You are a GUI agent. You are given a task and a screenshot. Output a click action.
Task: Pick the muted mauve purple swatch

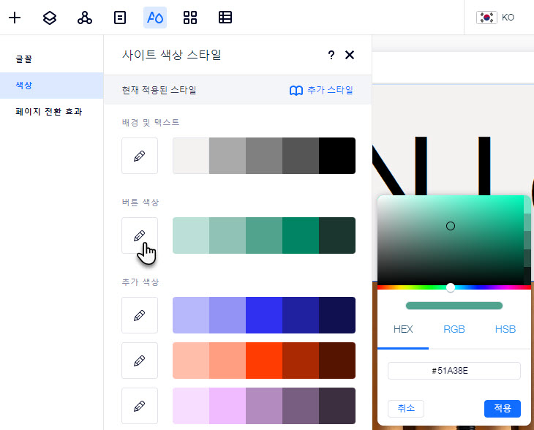pos(264,405)
